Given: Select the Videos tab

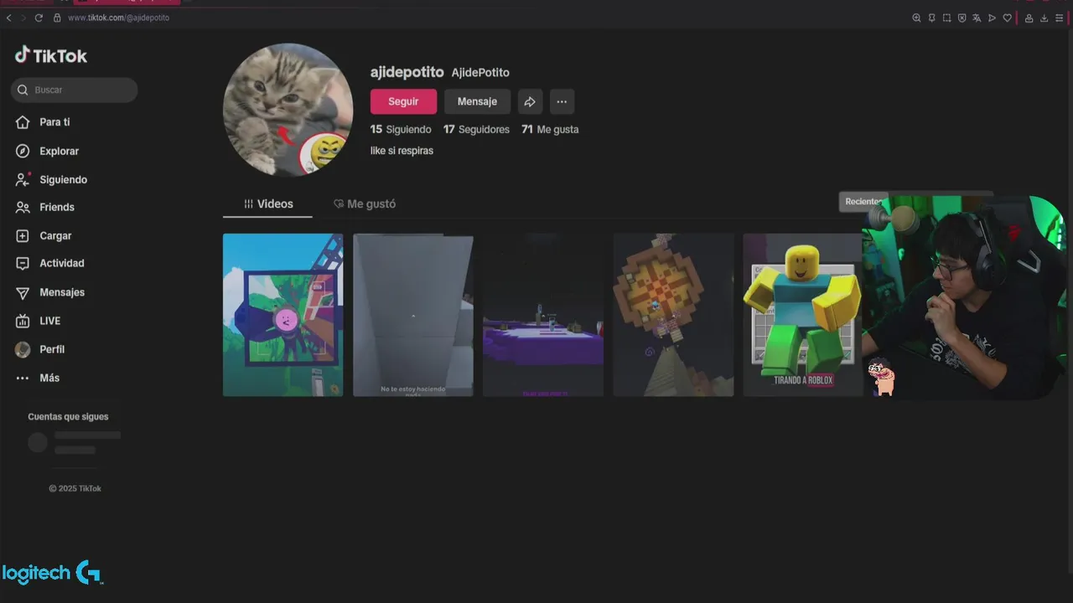Looking at the screenshot, I should (x=268, y=204).
